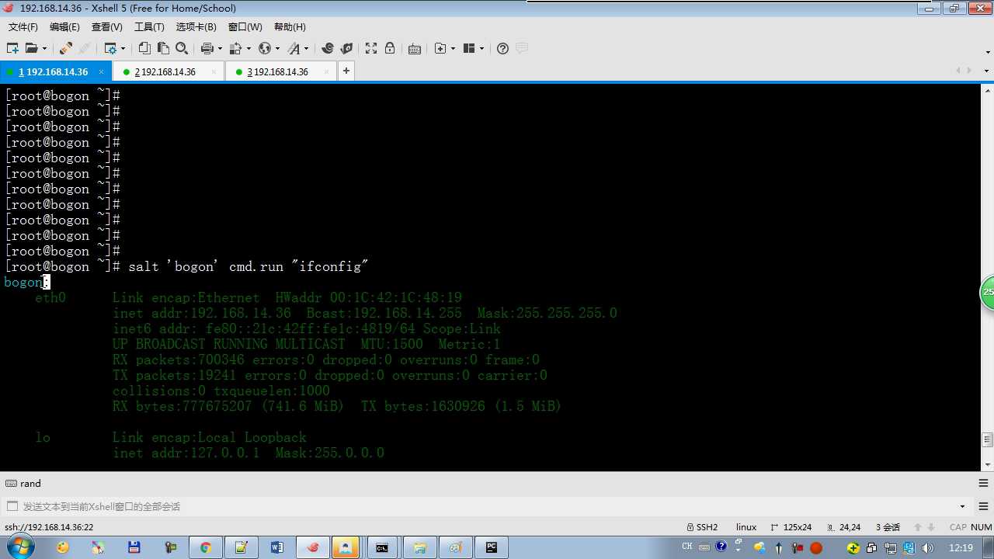This screenshot has height=559, width=994.
Task: Launch the Xagent toolbar icon
Action: coord(346,48)
